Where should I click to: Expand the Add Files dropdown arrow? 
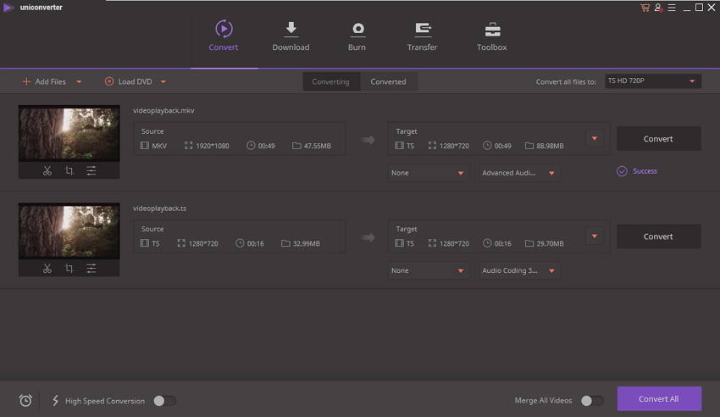[x=79, y=81]
